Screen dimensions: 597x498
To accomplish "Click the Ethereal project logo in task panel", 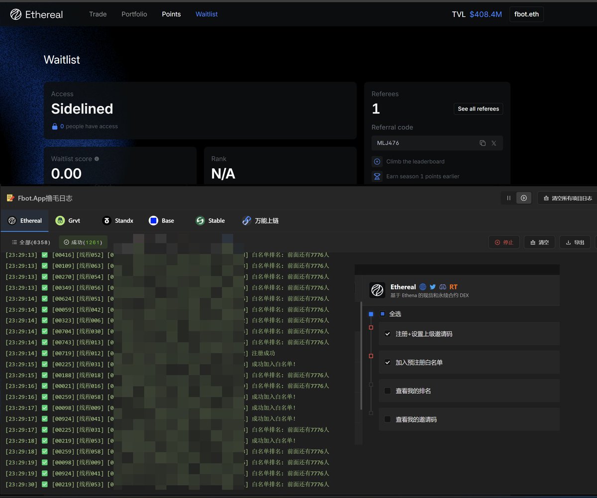I will (x=377, y=290).
